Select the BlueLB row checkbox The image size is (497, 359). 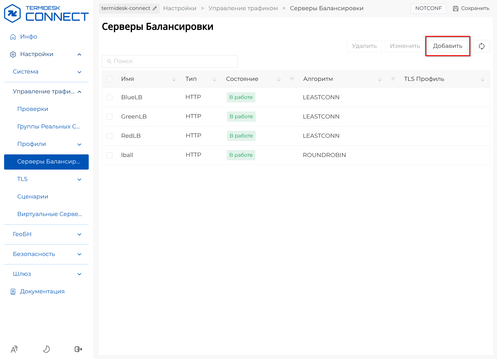109,97
